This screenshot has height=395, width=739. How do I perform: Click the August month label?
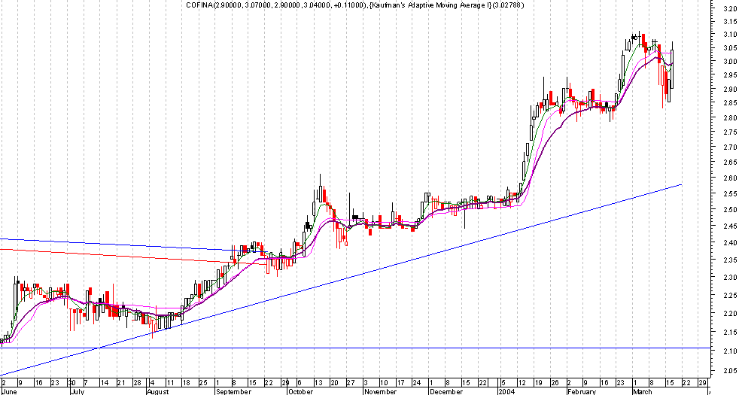(x=157, y=392)
